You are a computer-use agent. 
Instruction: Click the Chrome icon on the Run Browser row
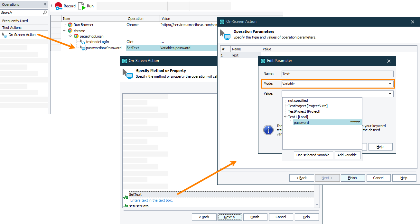70,24
